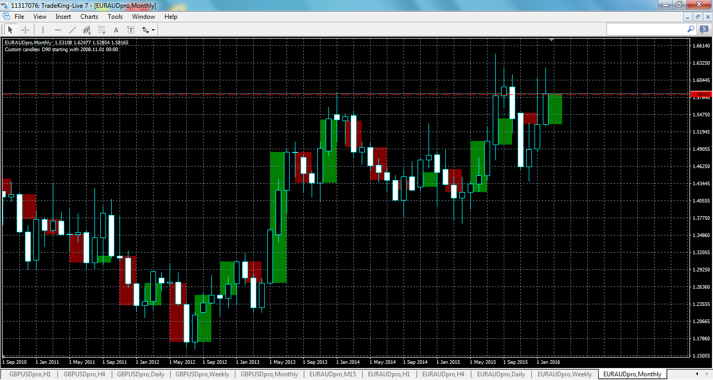Select the Fibonacci Retracement tool
713x380 pixels.
102,30
